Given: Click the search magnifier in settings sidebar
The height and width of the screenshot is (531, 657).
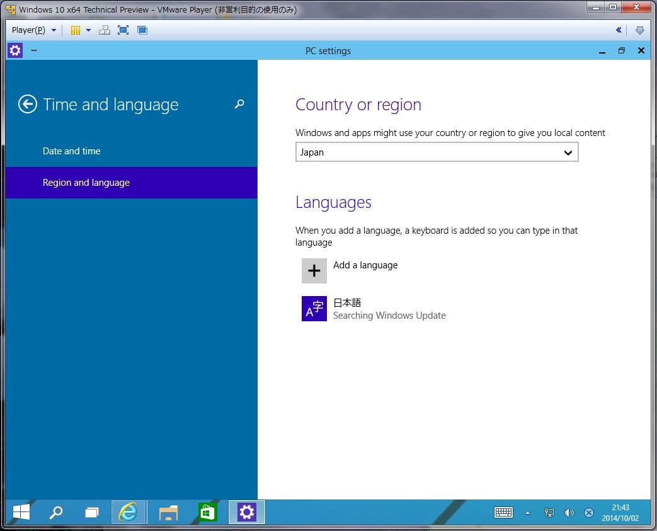Looking at the screenshot, I should 239,104.
